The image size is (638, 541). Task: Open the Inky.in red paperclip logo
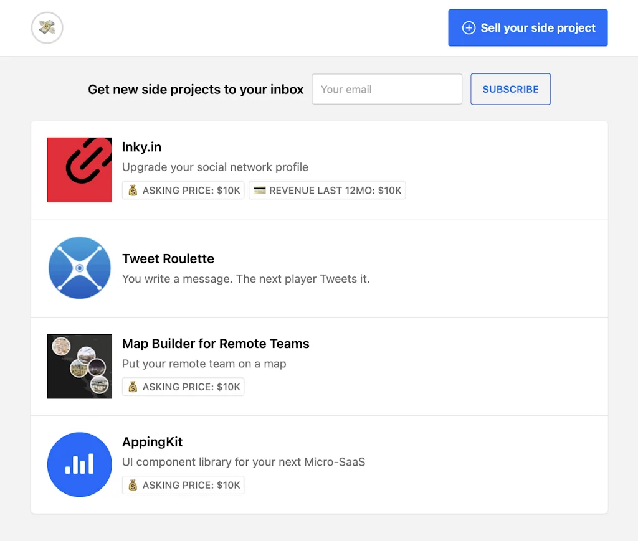pyautogui.click(x=80, y=170)
